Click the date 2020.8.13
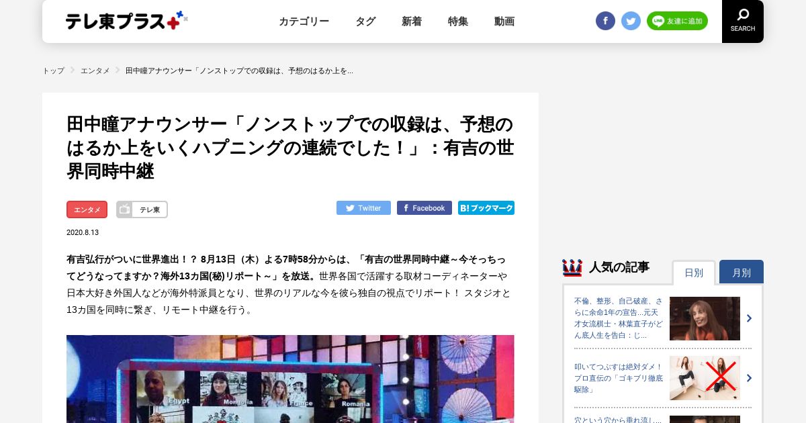 83,232
